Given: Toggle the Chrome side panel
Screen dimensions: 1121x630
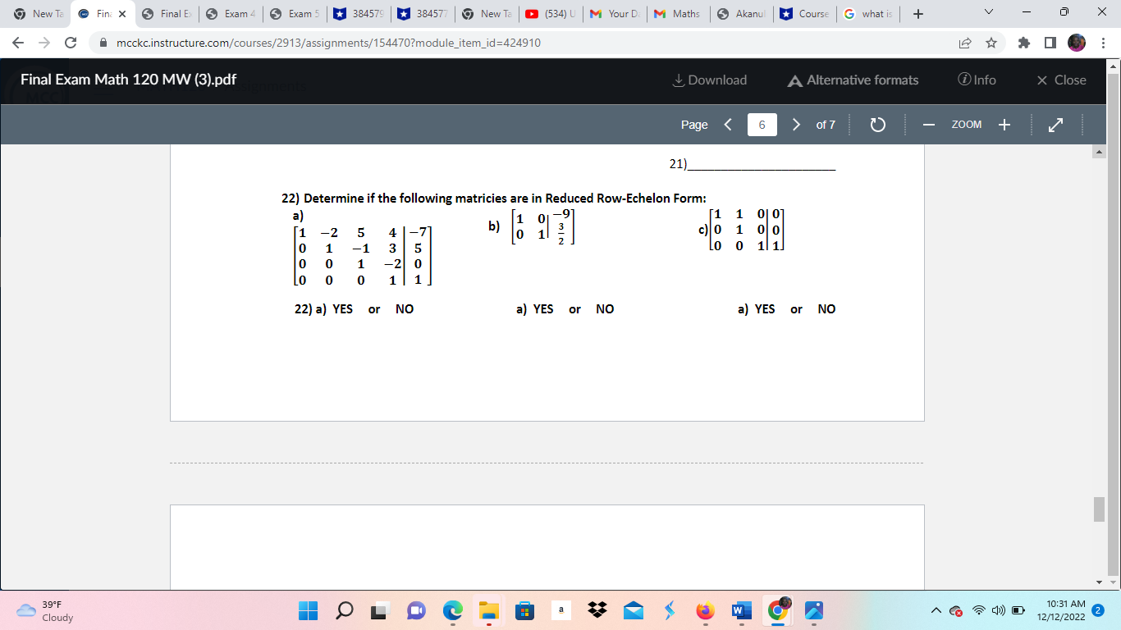Looking at the screenshot, I should (x=1050, y=42).
